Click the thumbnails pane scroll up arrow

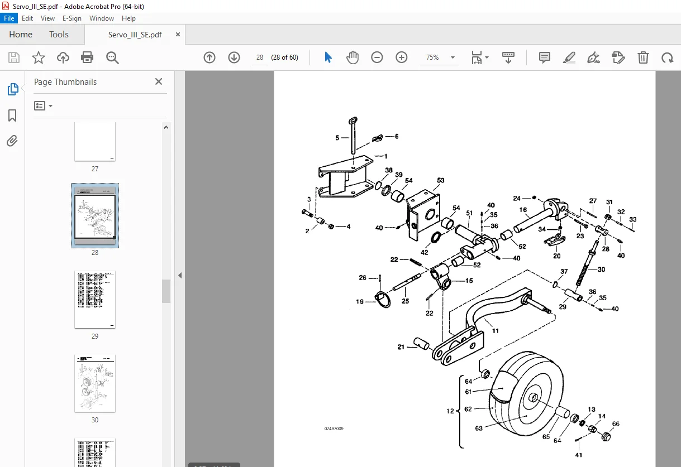166,127
